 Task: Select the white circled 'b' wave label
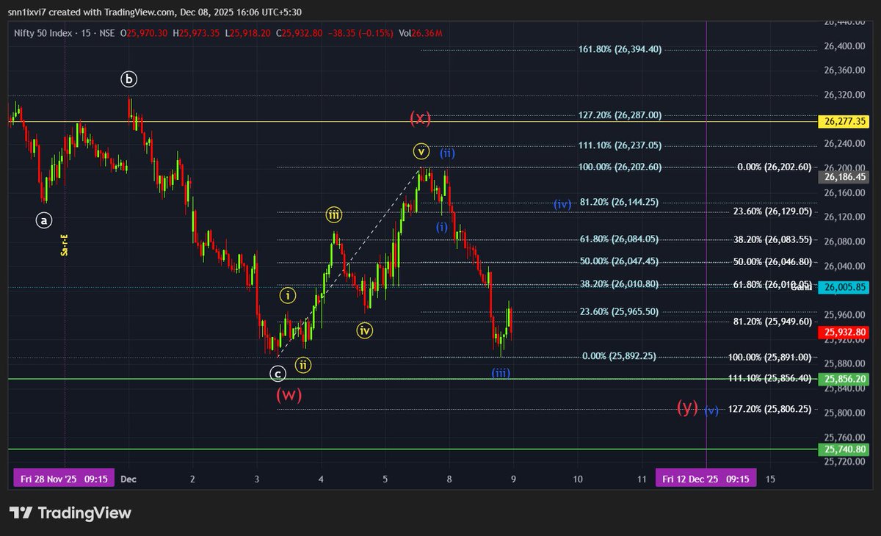pyautogui.click(x=129, y=79)
